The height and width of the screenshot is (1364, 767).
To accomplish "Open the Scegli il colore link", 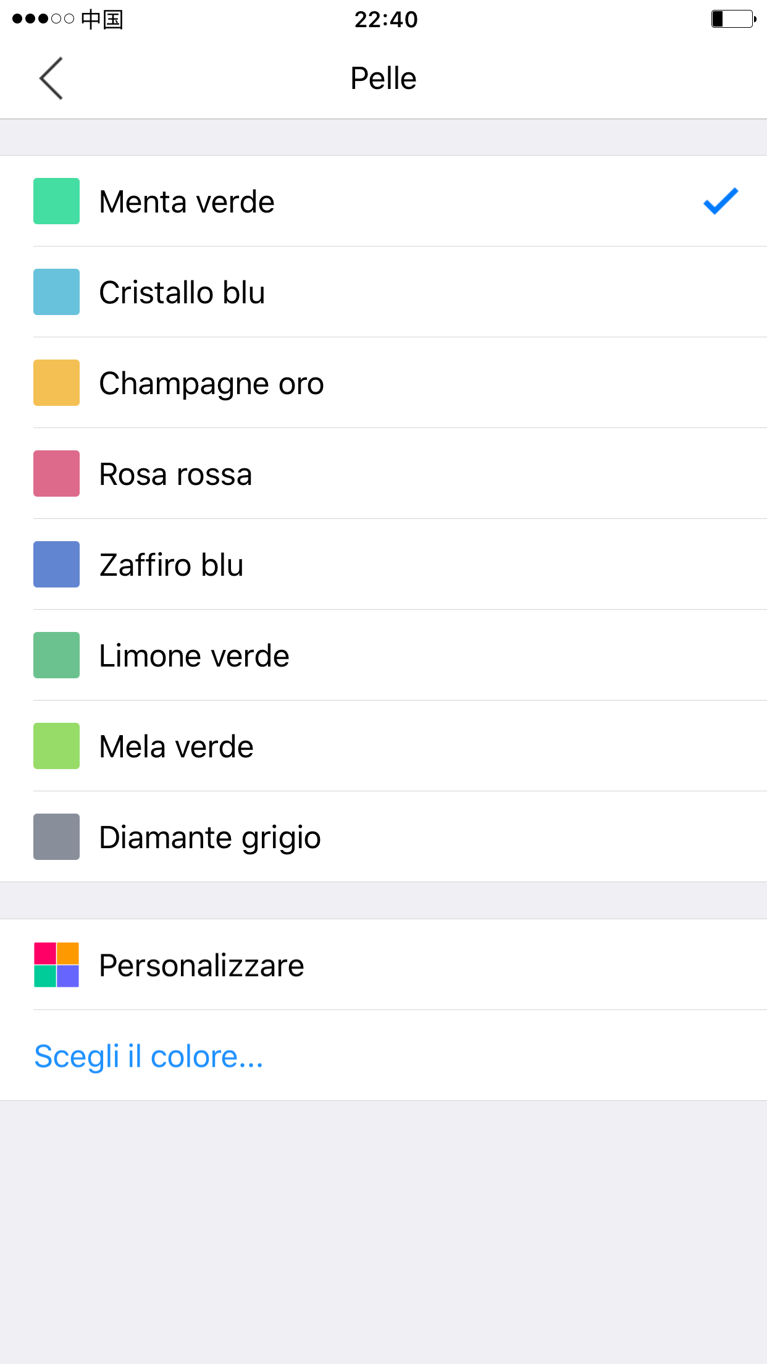I will pyautogui.click(x=149, y=1056).
